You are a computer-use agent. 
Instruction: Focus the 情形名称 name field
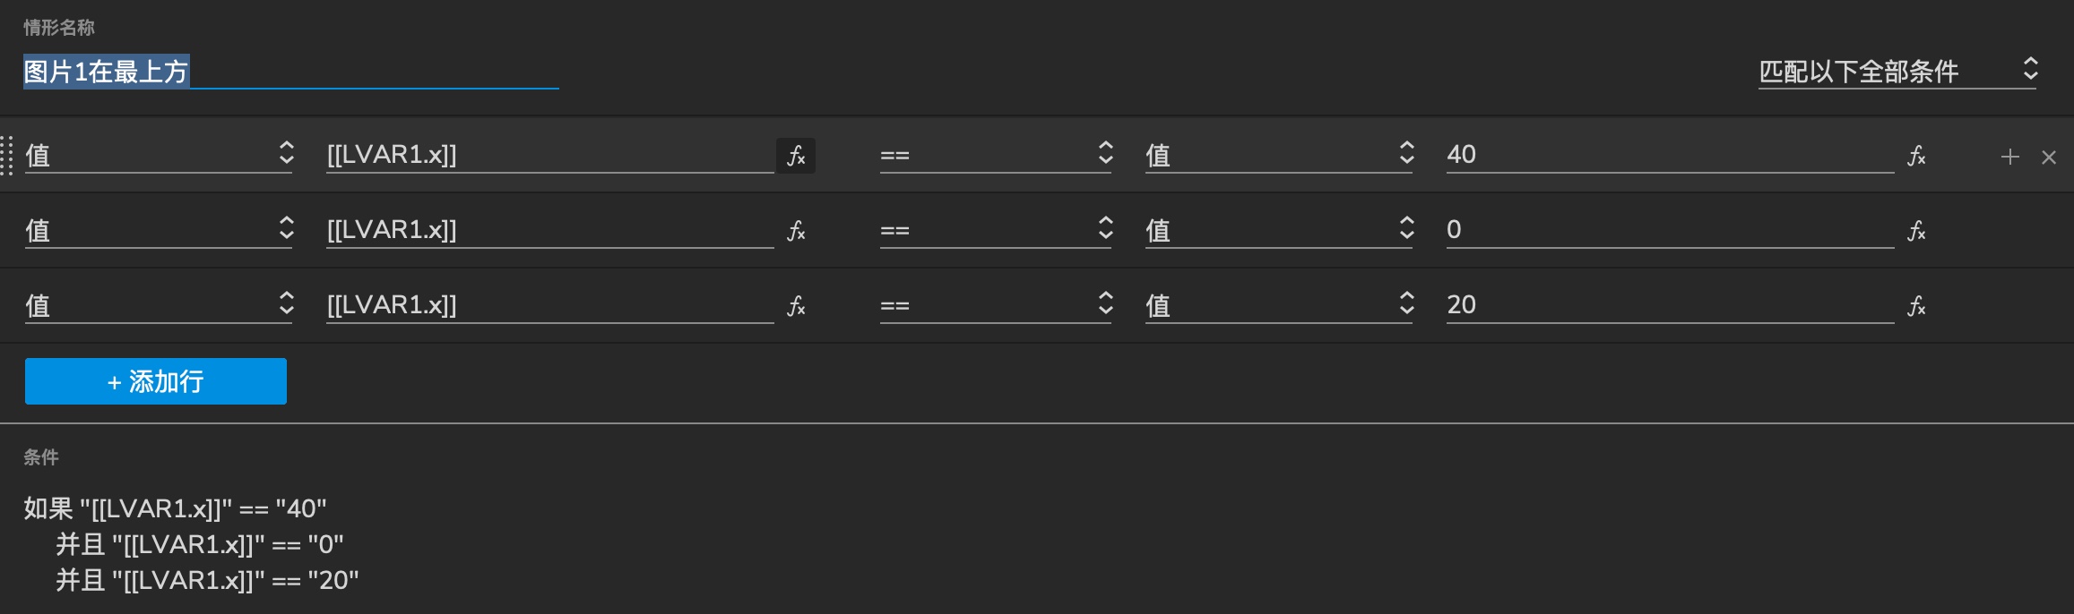pos(291,71)
